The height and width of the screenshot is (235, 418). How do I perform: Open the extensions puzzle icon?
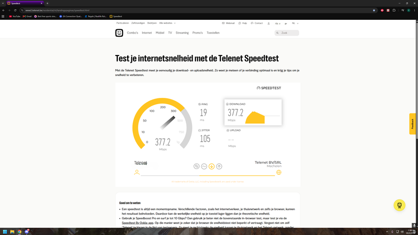[x=394, y=10]
